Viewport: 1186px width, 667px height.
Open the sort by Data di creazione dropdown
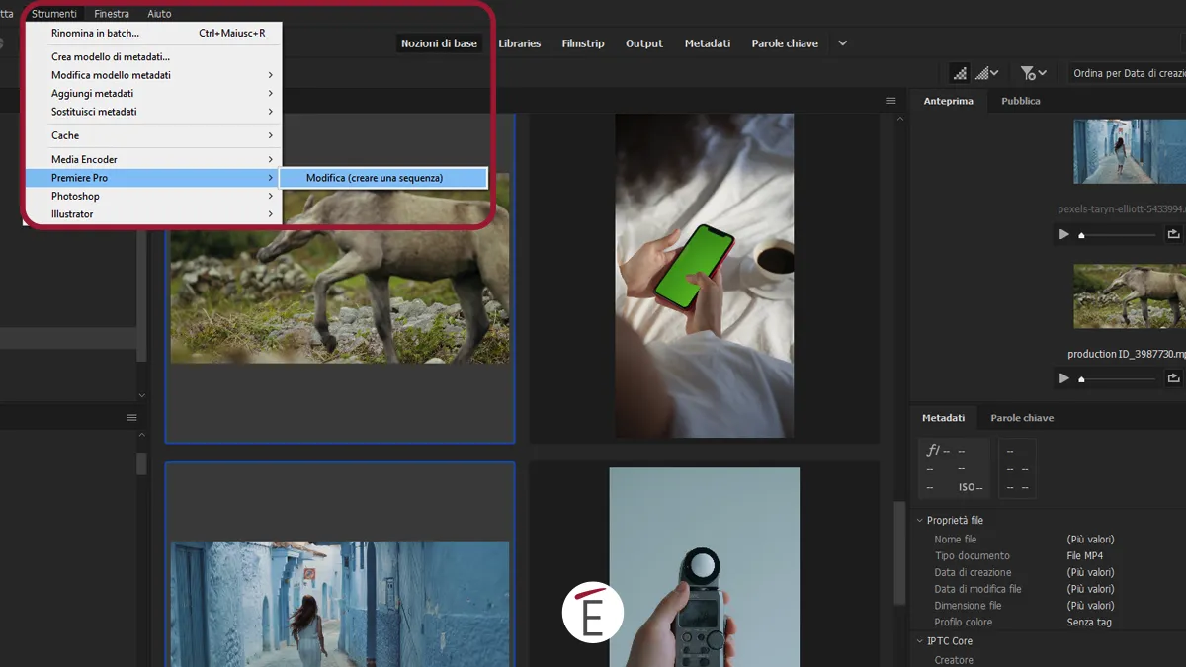[x=1127, y=72]
